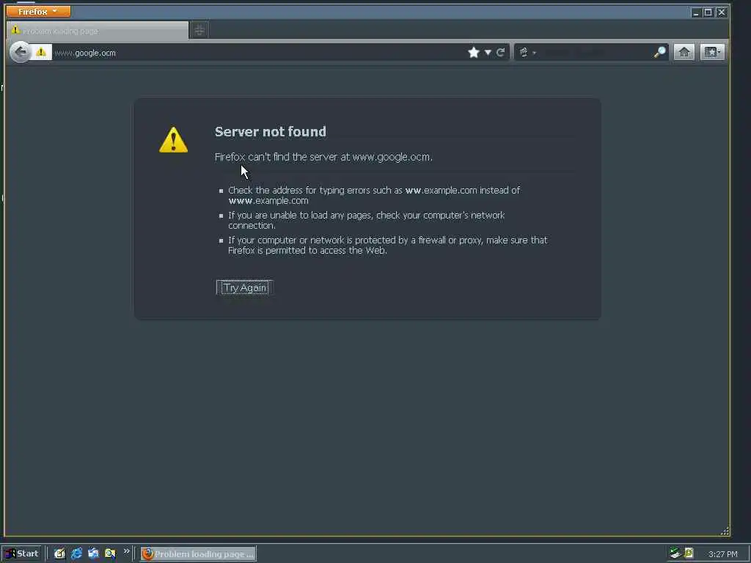This screenshot has width=751, height=563.
Task: Click the 3:27 PM clock
Action: coord(722,554)
